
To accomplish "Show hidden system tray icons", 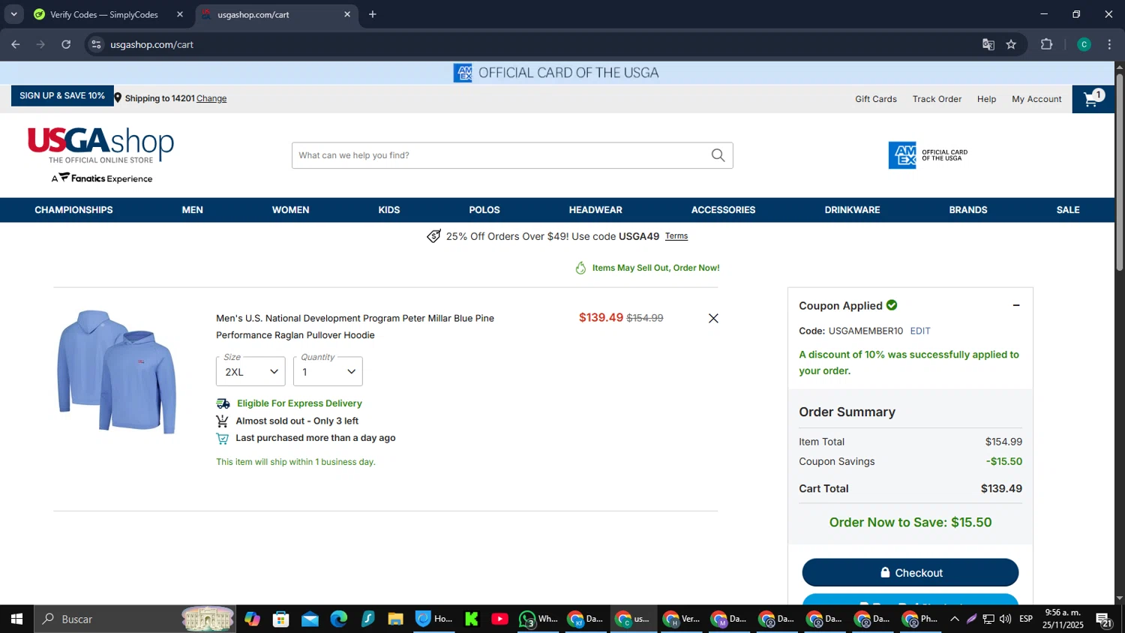I will click(954, 619).
